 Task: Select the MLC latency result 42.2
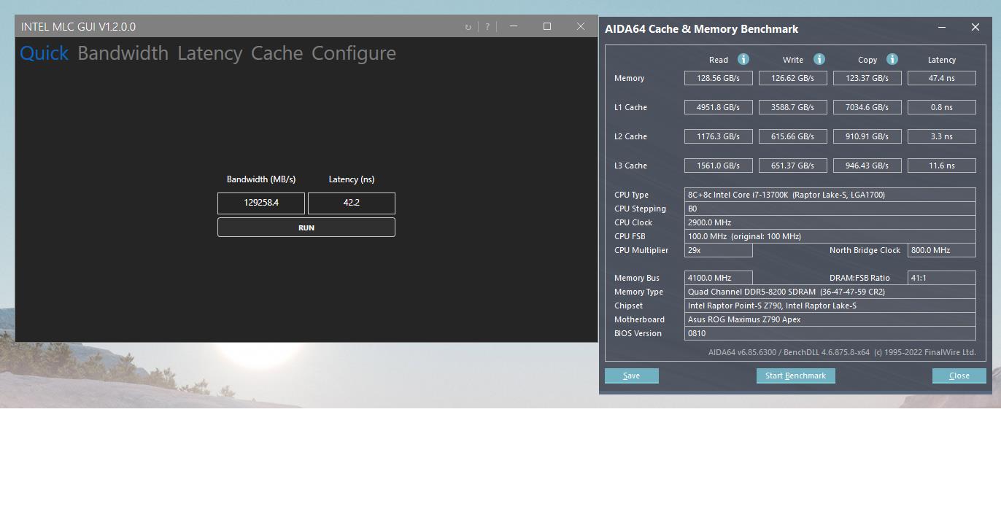pos(352,203)
